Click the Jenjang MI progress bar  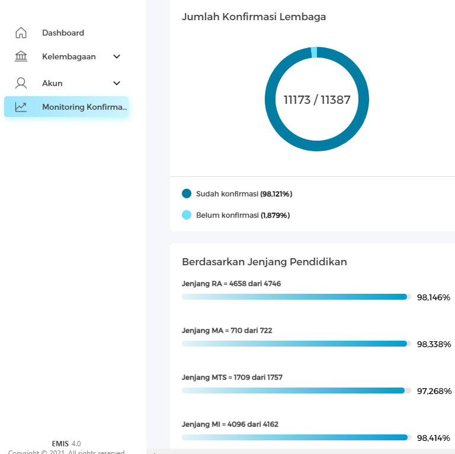point(296,437)
